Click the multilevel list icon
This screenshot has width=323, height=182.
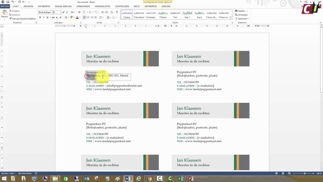point(96,12)
